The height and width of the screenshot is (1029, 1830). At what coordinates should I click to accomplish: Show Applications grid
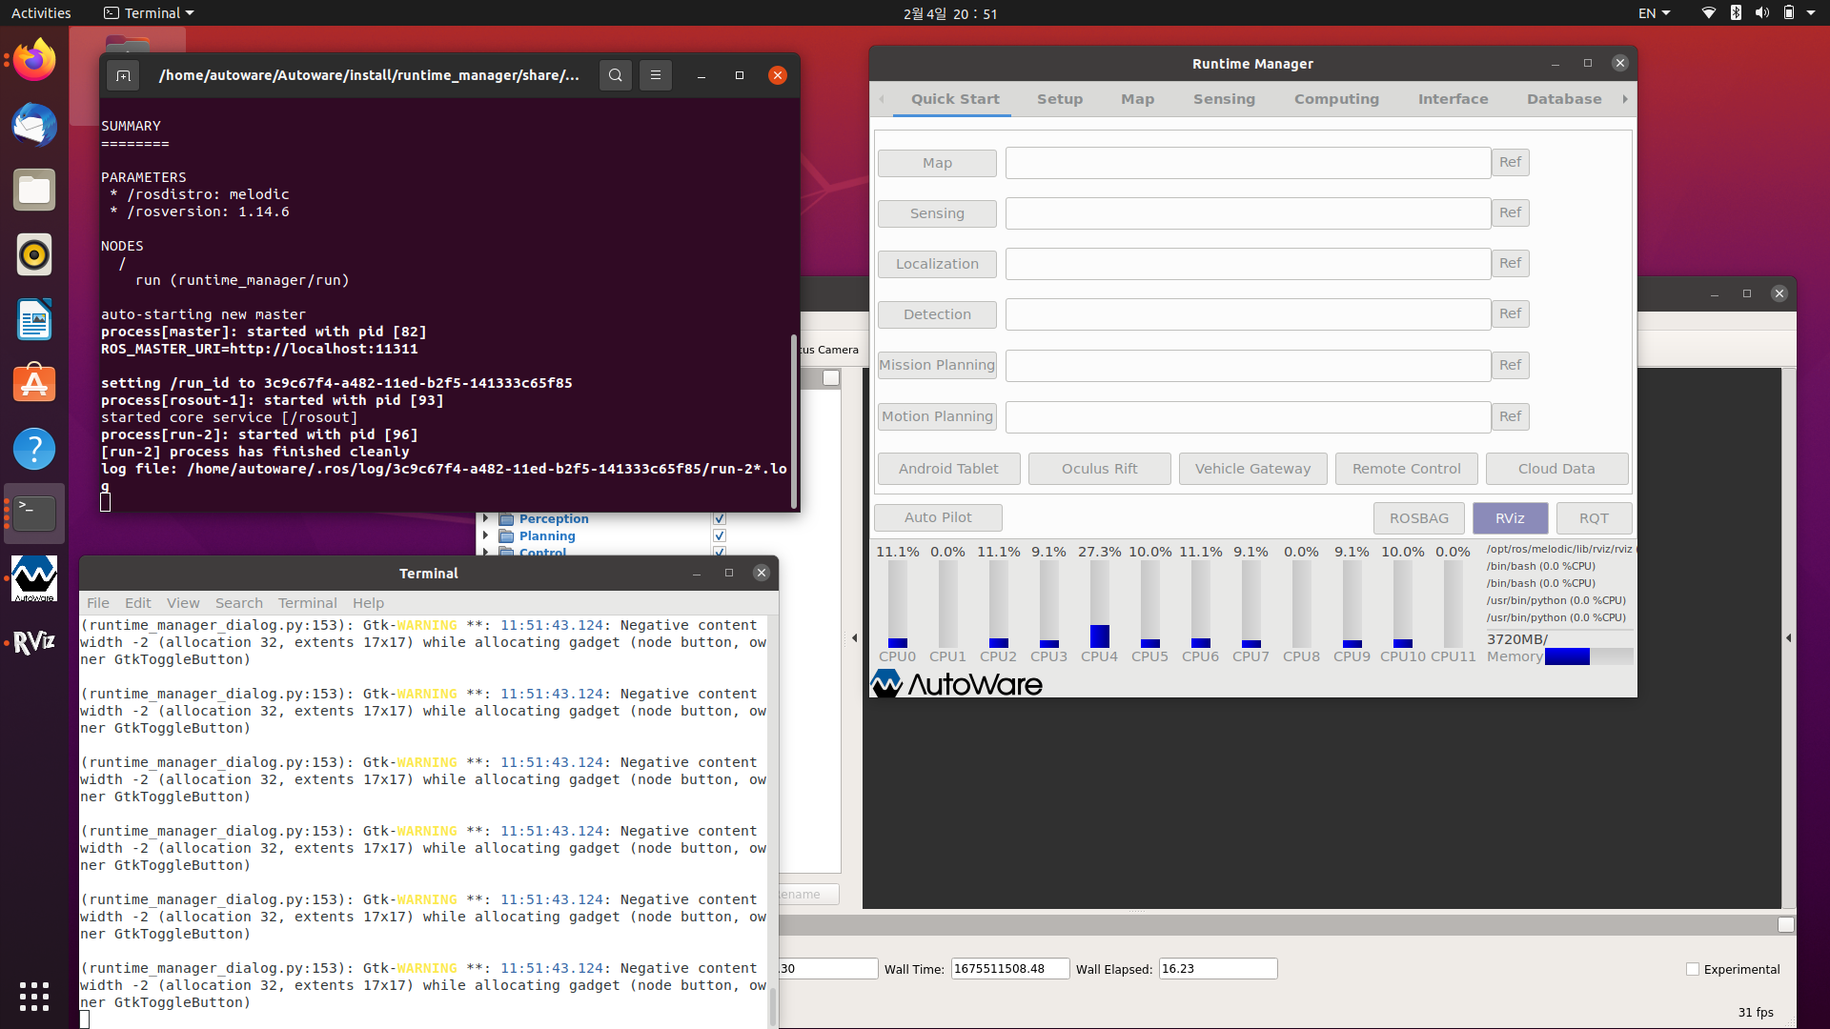pos(34,997)
